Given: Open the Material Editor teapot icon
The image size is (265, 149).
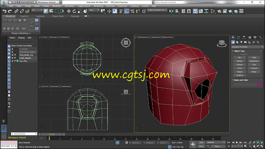Looking at the screenshot, I should [x=213, y=11].
